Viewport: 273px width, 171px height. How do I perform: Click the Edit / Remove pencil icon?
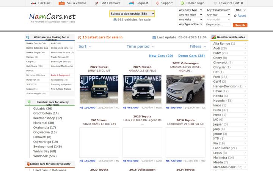point(97,3)
